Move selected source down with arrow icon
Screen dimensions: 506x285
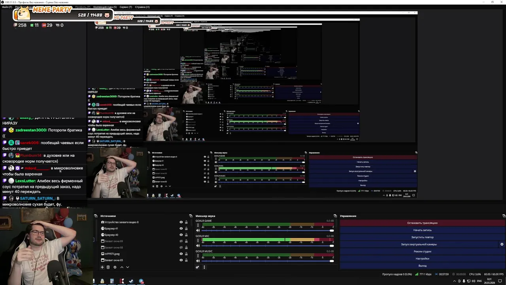pos(127,267)
